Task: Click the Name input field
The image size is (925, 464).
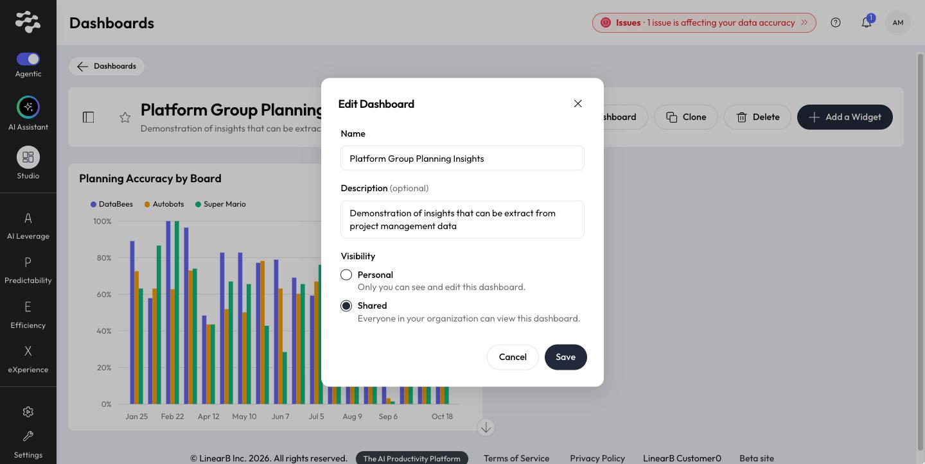Action: (463, 158)
